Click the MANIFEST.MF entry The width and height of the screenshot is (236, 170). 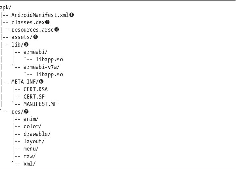click(40, 104)
